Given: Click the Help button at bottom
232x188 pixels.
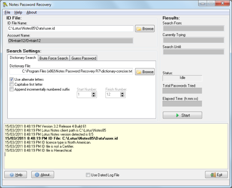Looking at the screenshot, I should tap(16, 175).
